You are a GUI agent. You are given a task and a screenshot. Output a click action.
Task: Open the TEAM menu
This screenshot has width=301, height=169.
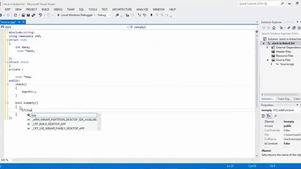coord(71,9)
